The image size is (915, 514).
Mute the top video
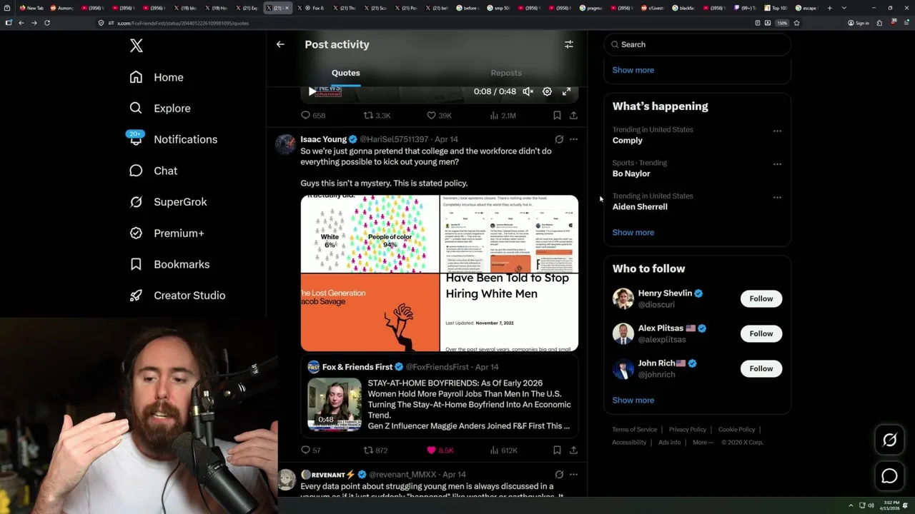(x=528, y=91)
